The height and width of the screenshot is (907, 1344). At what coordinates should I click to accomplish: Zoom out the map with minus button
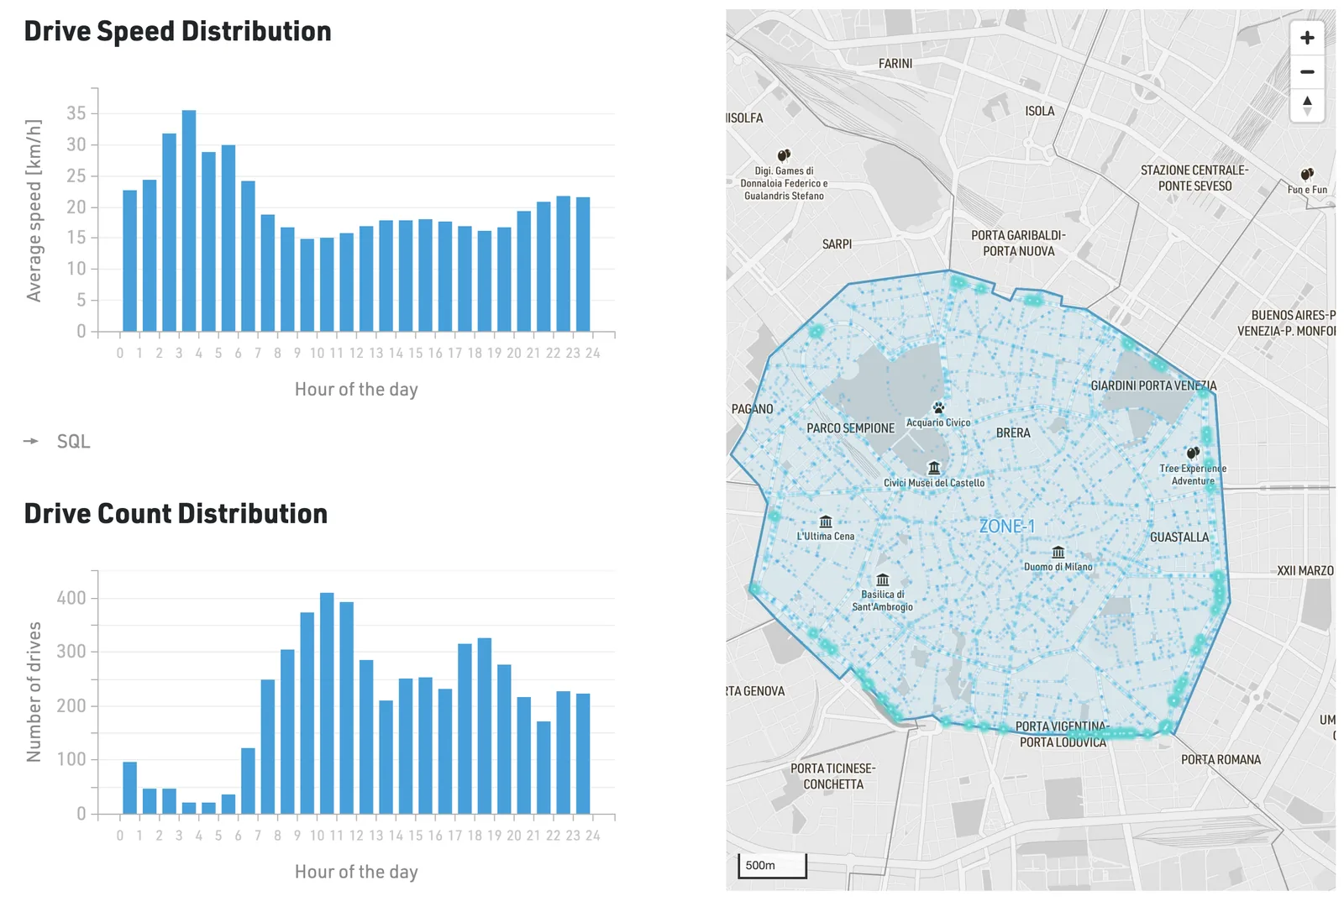click(1307, 72)
